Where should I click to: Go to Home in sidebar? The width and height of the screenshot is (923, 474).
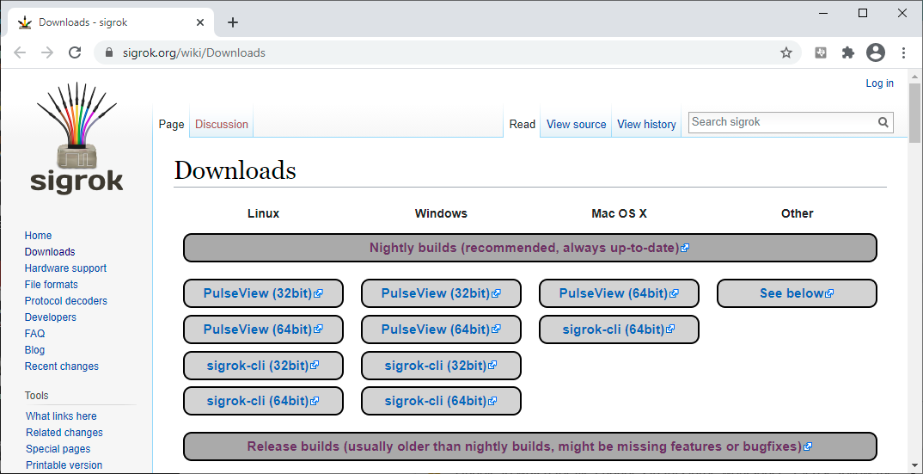point(39,235)
